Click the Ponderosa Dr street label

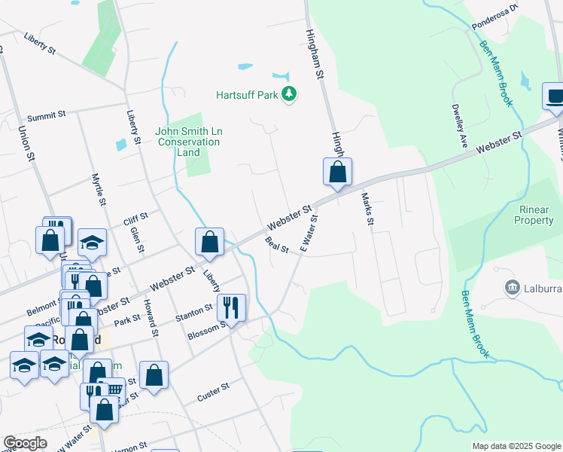[x=495, y=17]
